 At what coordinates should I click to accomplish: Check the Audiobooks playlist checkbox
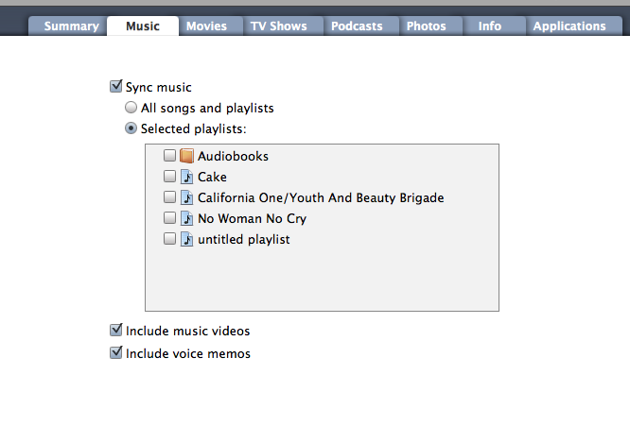pos(169,155)
